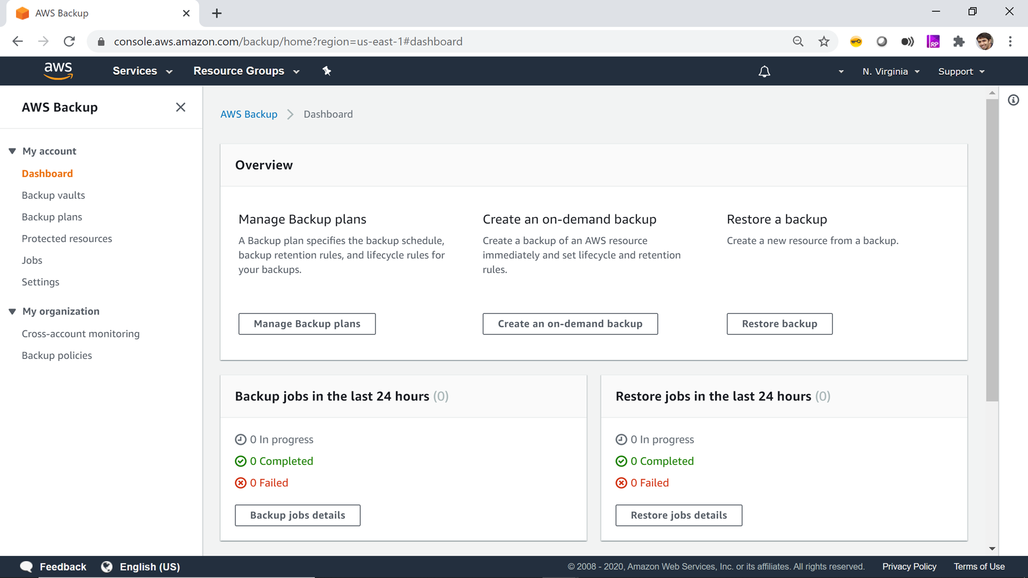Collapse the My account section
The height and width of the screenshot is (578, 1028).
12,151
